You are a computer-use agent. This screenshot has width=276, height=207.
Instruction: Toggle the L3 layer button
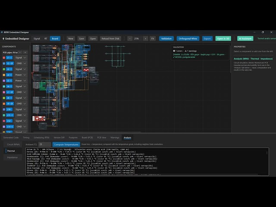tap(9, 69)
